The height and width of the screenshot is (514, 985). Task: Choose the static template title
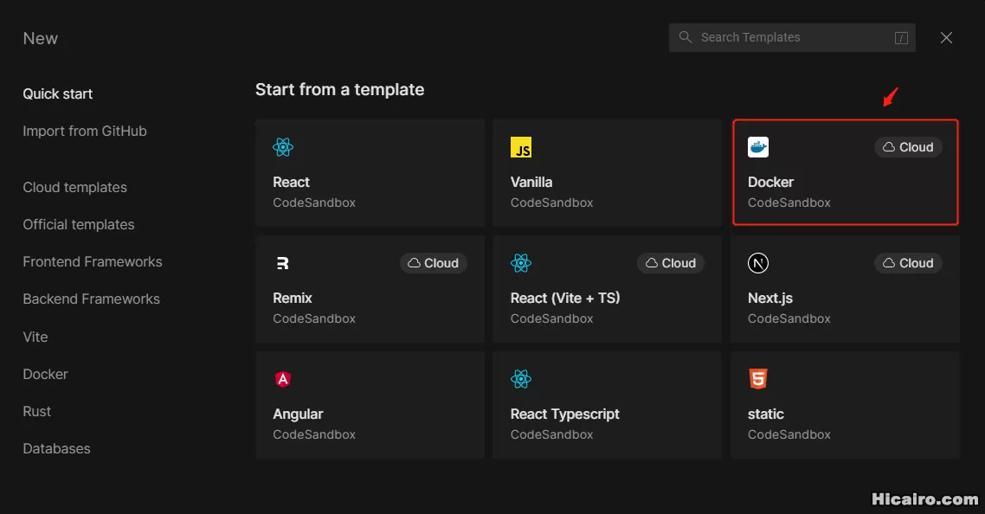[x=766, y=414]
